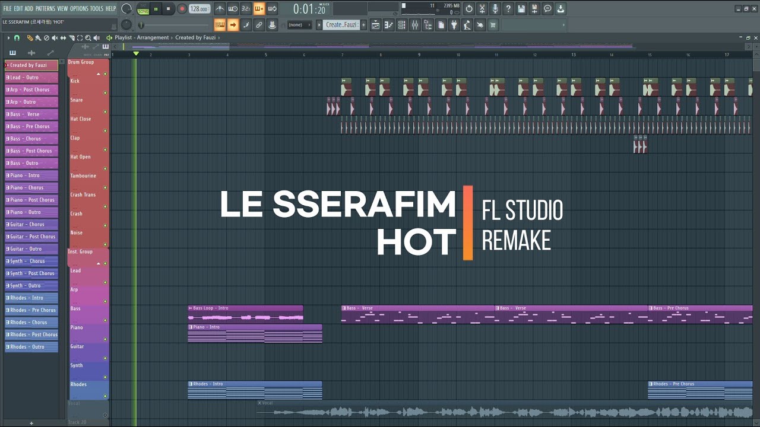Viewport: 760px width, 427px height.
Task: Toggle the overdub/blend recording icon
Action: (x=259, y=9)
